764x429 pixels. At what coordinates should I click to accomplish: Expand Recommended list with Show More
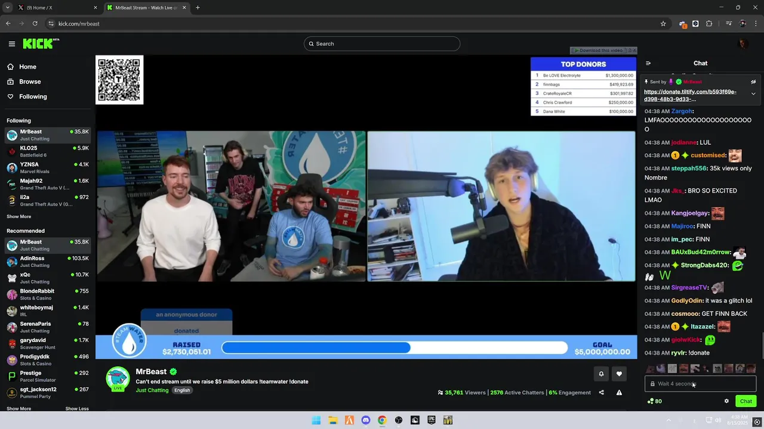19,409
